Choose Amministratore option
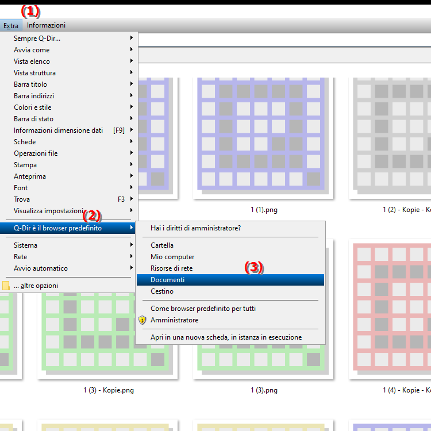 tap(230, 320)
